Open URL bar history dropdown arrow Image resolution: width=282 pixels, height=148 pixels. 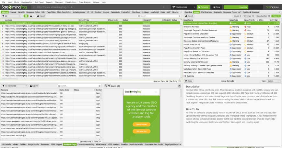click(x=167, y=7)
